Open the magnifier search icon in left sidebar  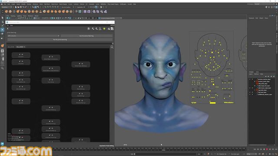(x=3, y=68)
